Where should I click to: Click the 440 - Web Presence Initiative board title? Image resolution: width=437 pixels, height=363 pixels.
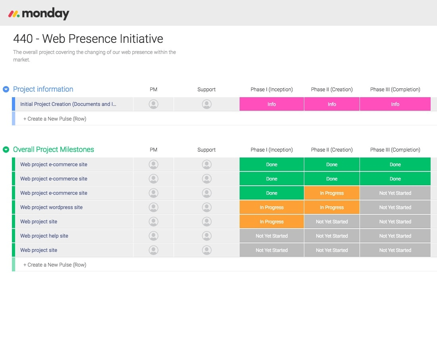click(x=88, y=39)
